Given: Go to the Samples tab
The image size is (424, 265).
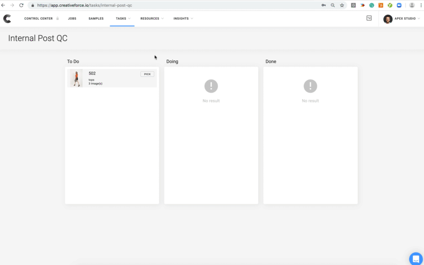Looking at the screenshot, I should tap(96, 19).
